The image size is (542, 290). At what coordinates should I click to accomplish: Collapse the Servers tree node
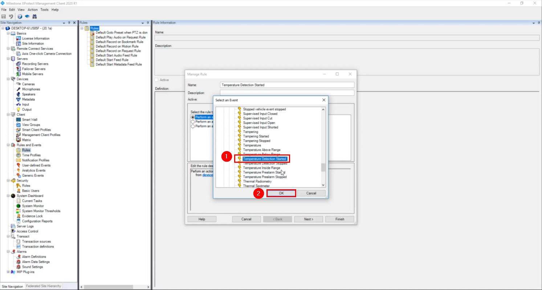(8, 58)
